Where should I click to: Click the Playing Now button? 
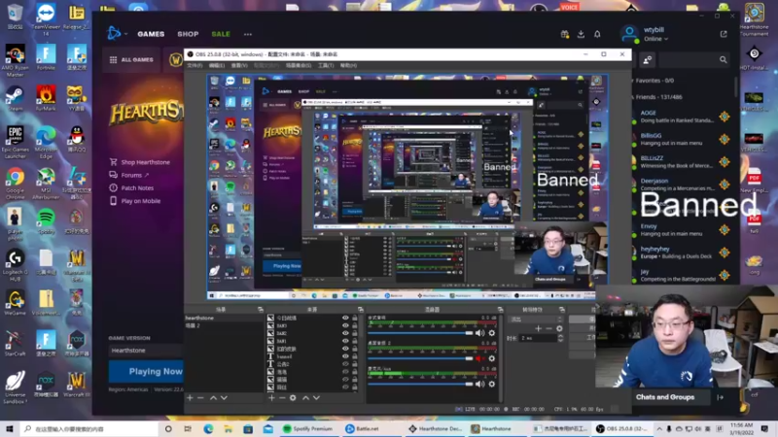[x=147, y=371]
